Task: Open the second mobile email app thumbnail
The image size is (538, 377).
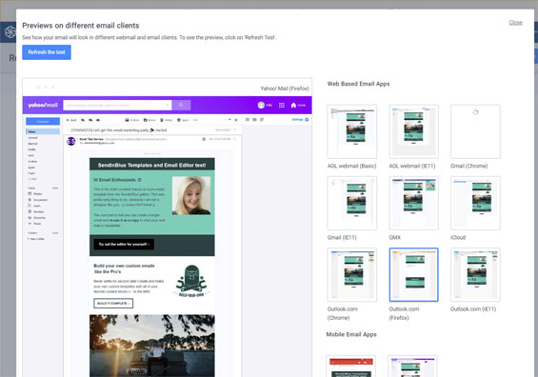Action: [x=412, y=367]
